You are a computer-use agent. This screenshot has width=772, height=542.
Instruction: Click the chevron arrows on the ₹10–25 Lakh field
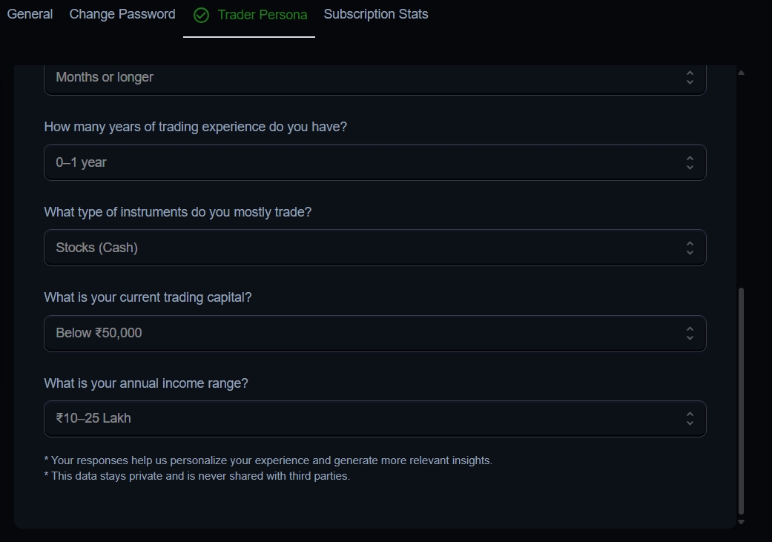690,419
